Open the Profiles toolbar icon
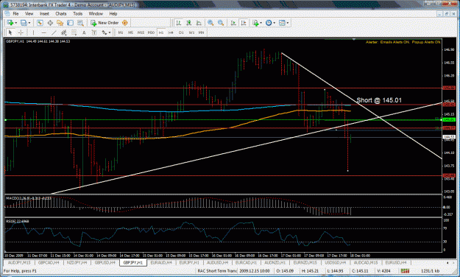Image resolution: width=460 pixels, height=277 pixels. [x=24, y=23]
